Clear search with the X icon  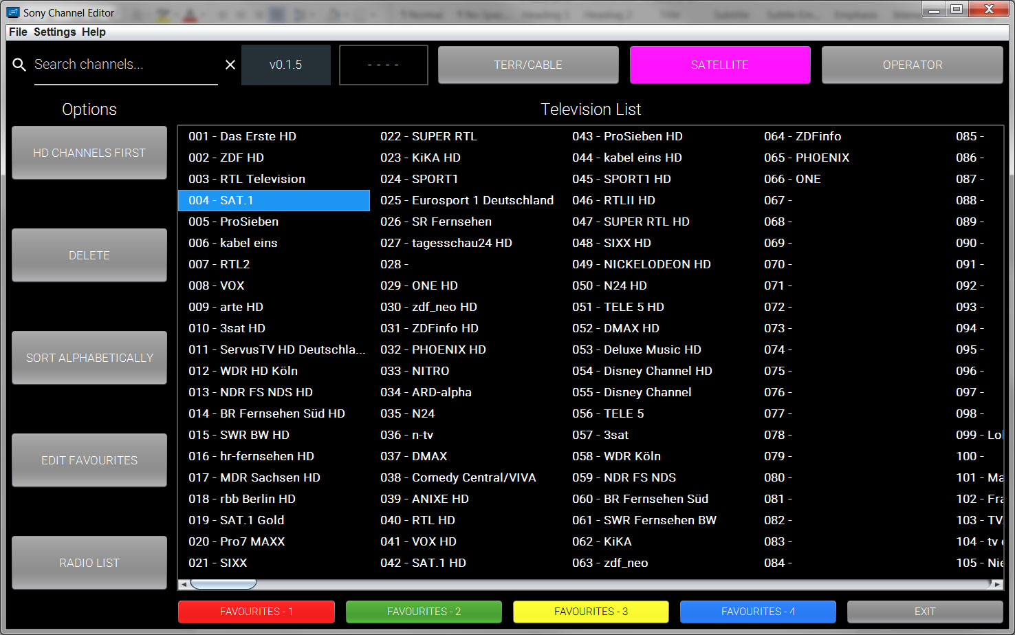click(230, 65)
